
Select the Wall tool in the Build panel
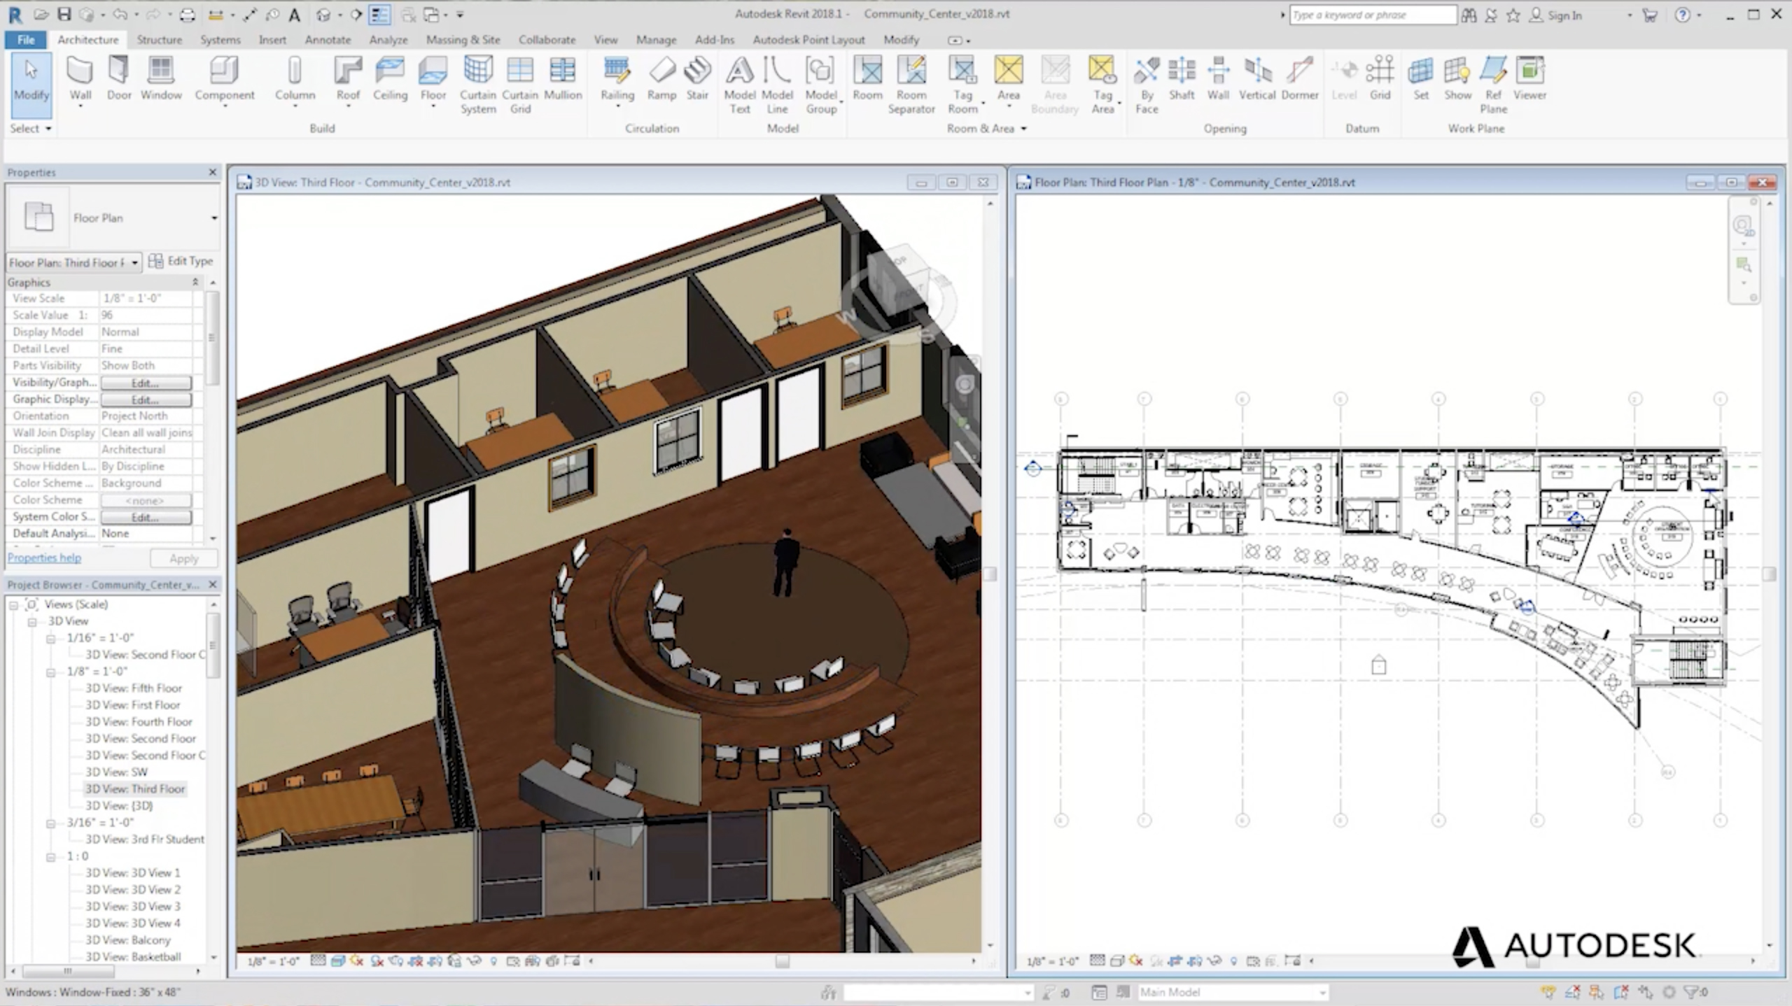tap(80, 79)
